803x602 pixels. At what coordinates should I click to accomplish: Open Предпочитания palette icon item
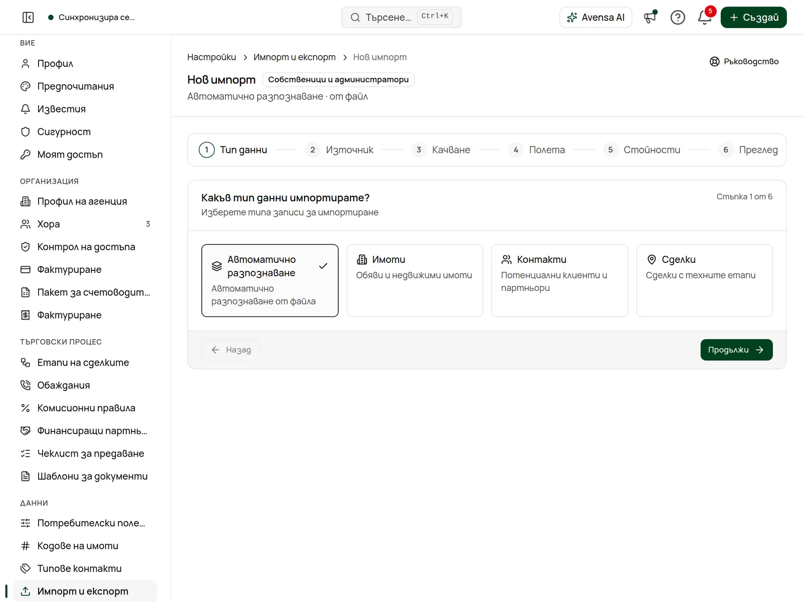click(x=85, y=86)
